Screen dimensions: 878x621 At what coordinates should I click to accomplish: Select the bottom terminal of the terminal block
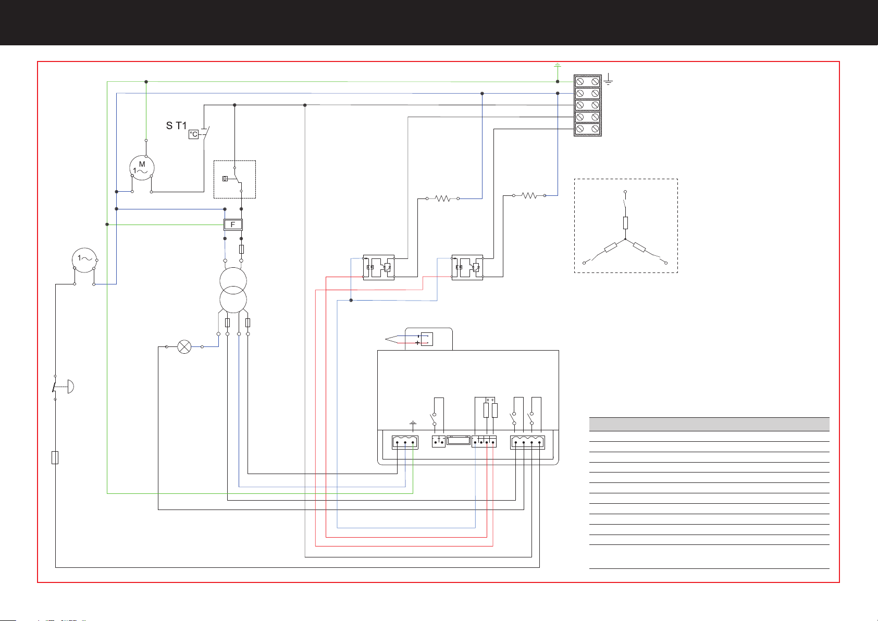(588, 129)
